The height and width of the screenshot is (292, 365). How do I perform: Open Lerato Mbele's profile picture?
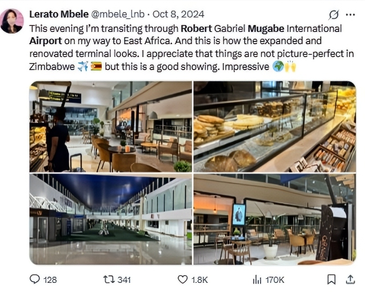point(12,21)
